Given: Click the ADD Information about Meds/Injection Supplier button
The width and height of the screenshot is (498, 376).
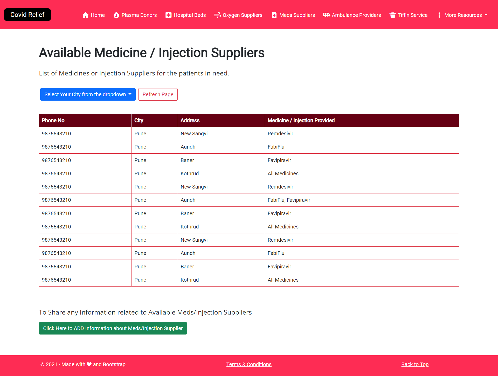Looking at the screenshot, I should 113,328.
